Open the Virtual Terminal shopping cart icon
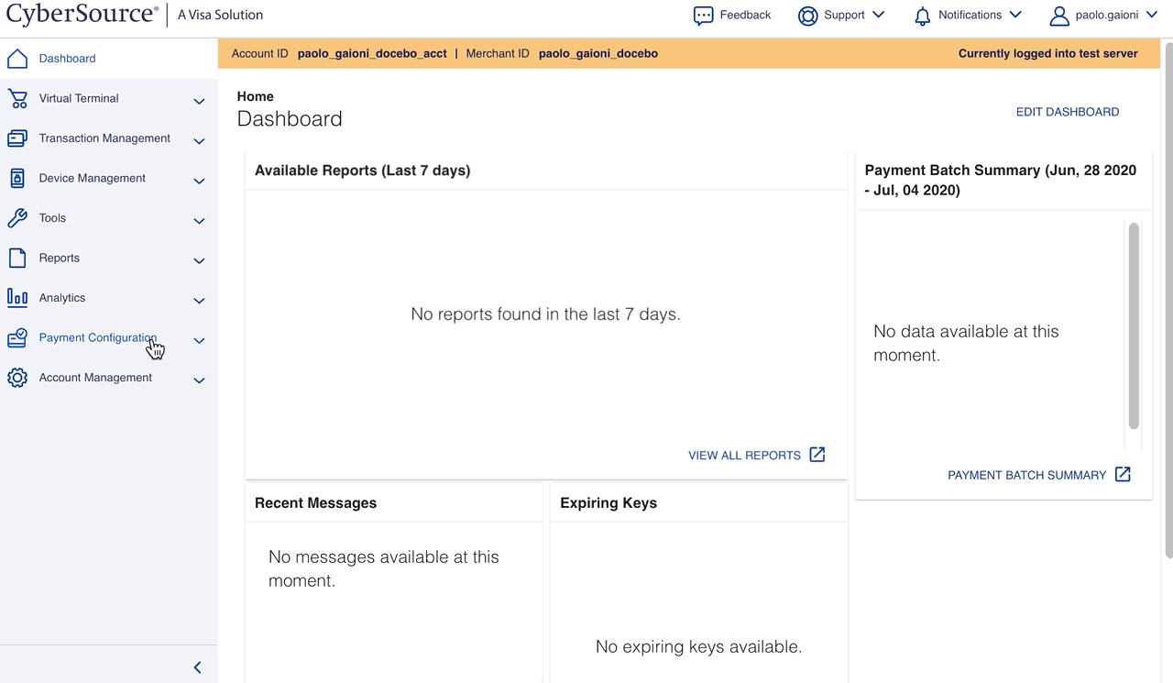The height and width of the screenshot is (683, 1173). pyautogui.click(x=17, y=98)
